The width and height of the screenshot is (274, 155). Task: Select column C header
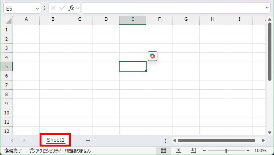80,21
